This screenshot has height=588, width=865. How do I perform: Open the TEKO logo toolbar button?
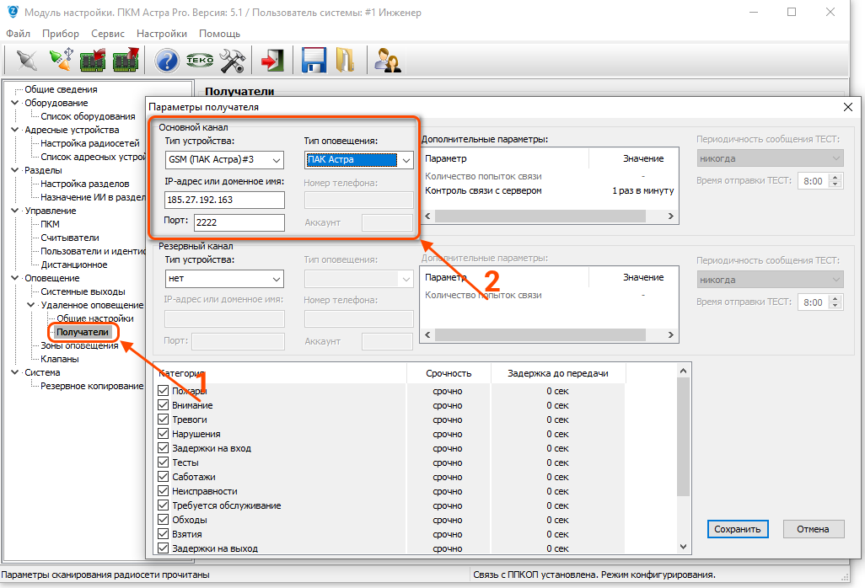pyautogui.click(x=200, y=61)
